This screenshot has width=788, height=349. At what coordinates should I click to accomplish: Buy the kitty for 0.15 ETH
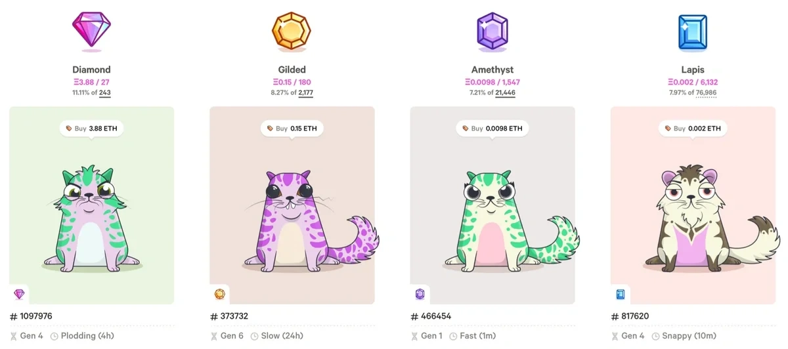[x=292, y=129]
